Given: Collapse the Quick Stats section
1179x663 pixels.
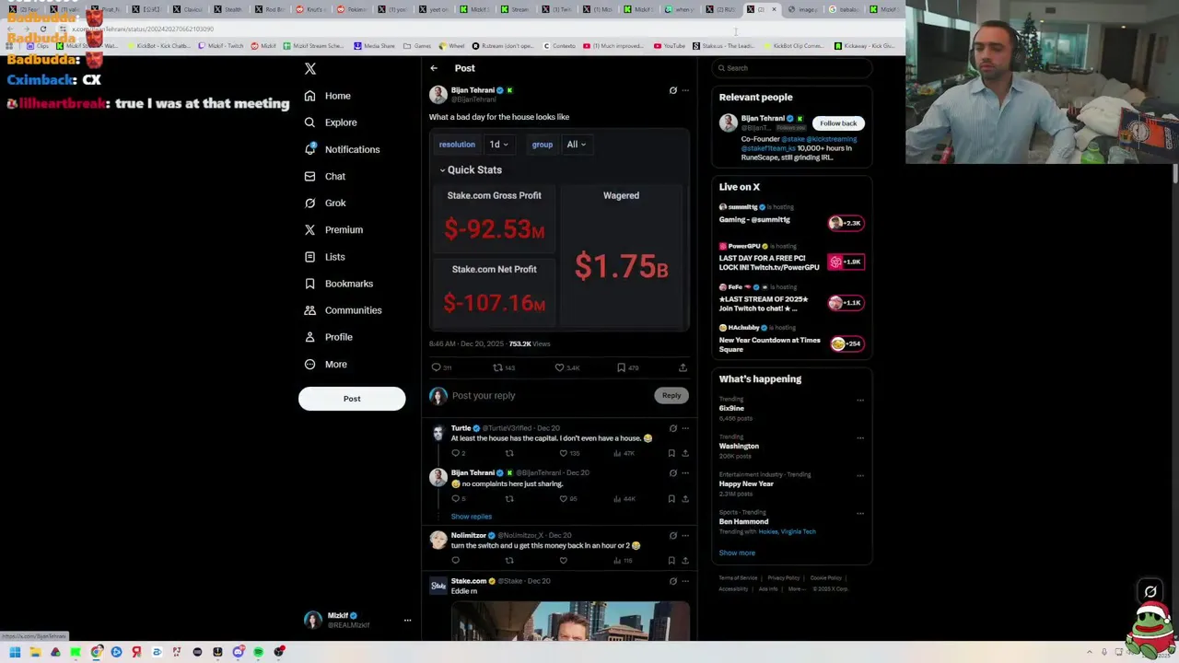Looking at the screenshot, I should [x=471, y=169].
